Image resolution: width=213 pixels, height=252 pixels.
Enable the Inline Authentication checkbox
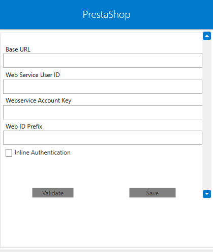9,153
